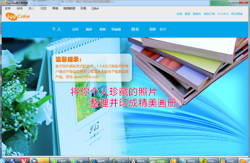Switch to the EggCake taskbar button
This screenshot has width=250, height=163.
click(x=244, y=160)
